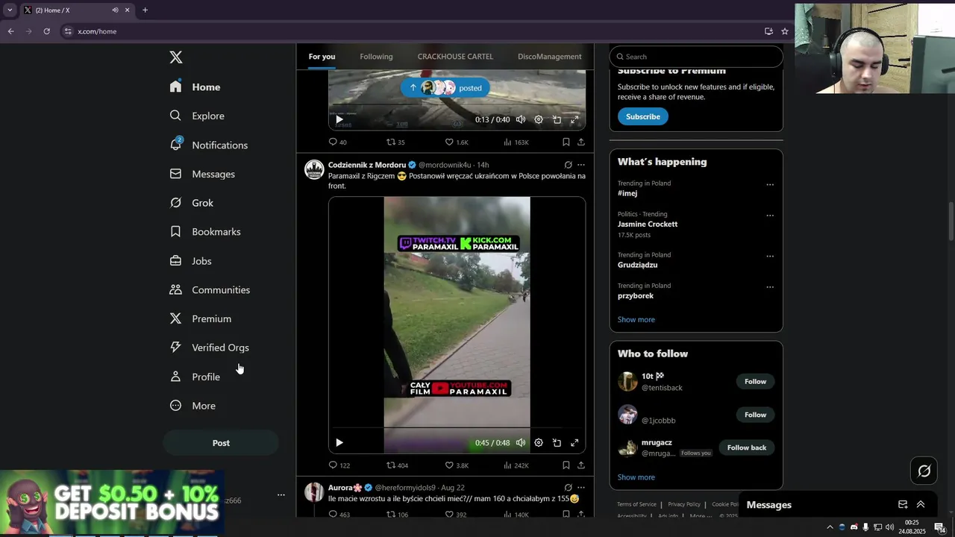Viewport: 955px width, 537px height.
Task: Open Grok from the sidebar
Action: point(191,203)
